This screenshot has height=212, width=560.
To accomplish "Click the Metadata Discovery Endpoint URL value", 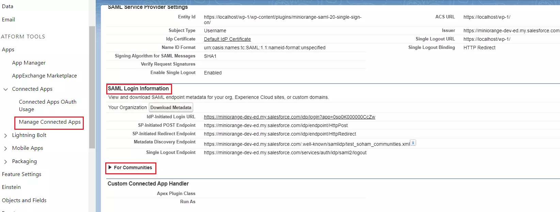I will (307, 144).
